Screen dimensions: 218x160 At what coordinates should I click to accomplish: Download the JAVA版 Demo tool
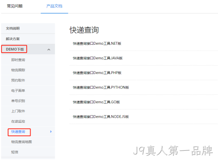tap(97, 58)
